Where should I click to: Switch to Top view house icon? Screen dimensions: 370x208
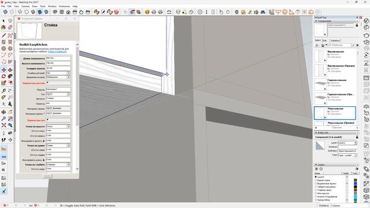point(62,12)
